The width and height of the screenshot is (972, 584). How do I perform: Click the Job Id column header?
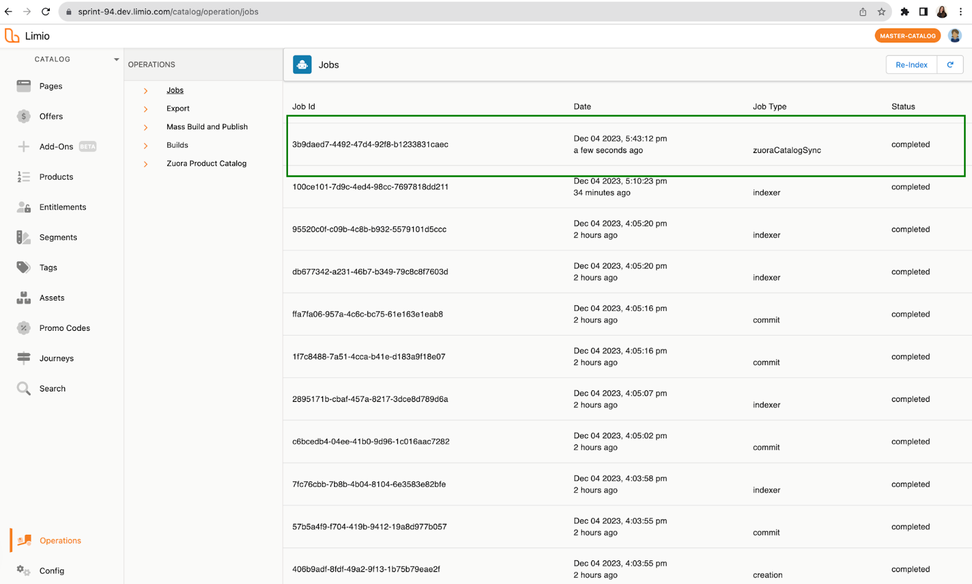coord(304,106)
